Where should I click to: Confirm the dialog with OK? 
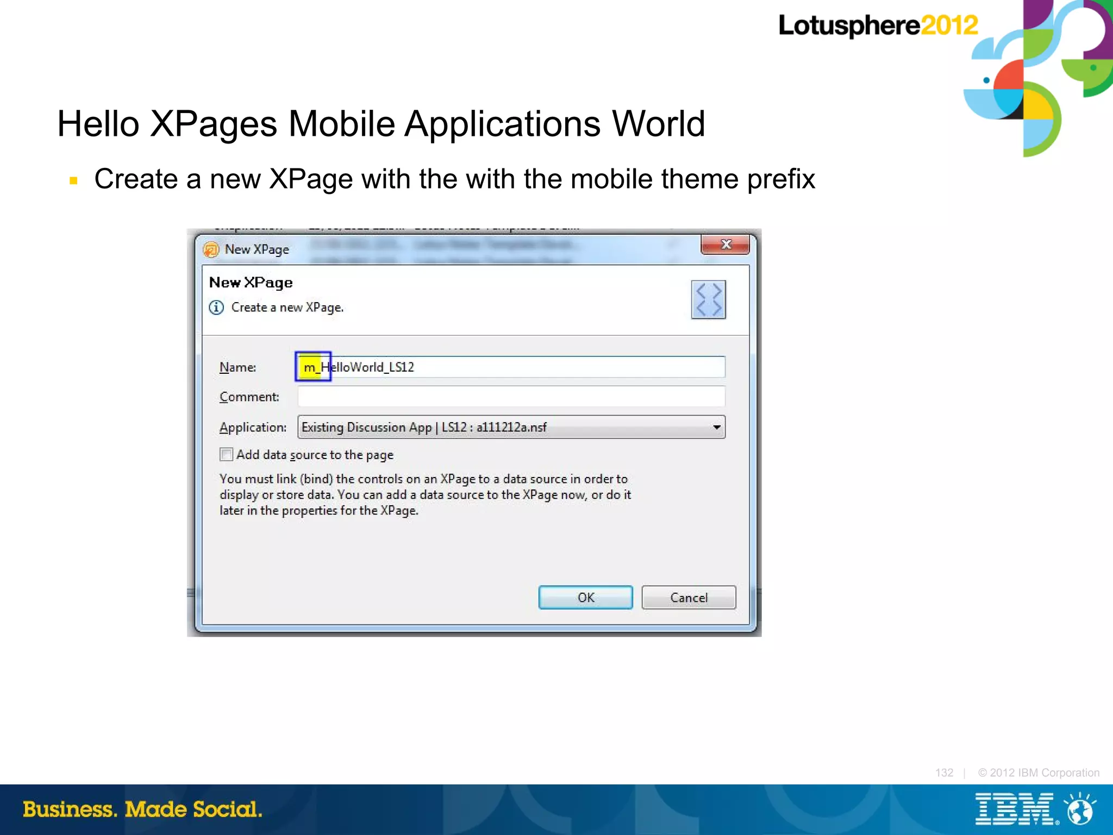point(585,598)
